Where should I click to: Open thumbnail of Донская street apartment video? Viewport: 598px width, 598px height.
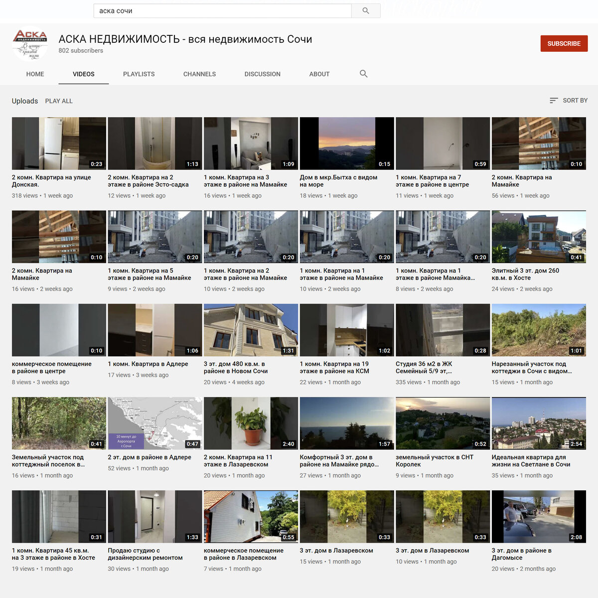click(59, 144)
